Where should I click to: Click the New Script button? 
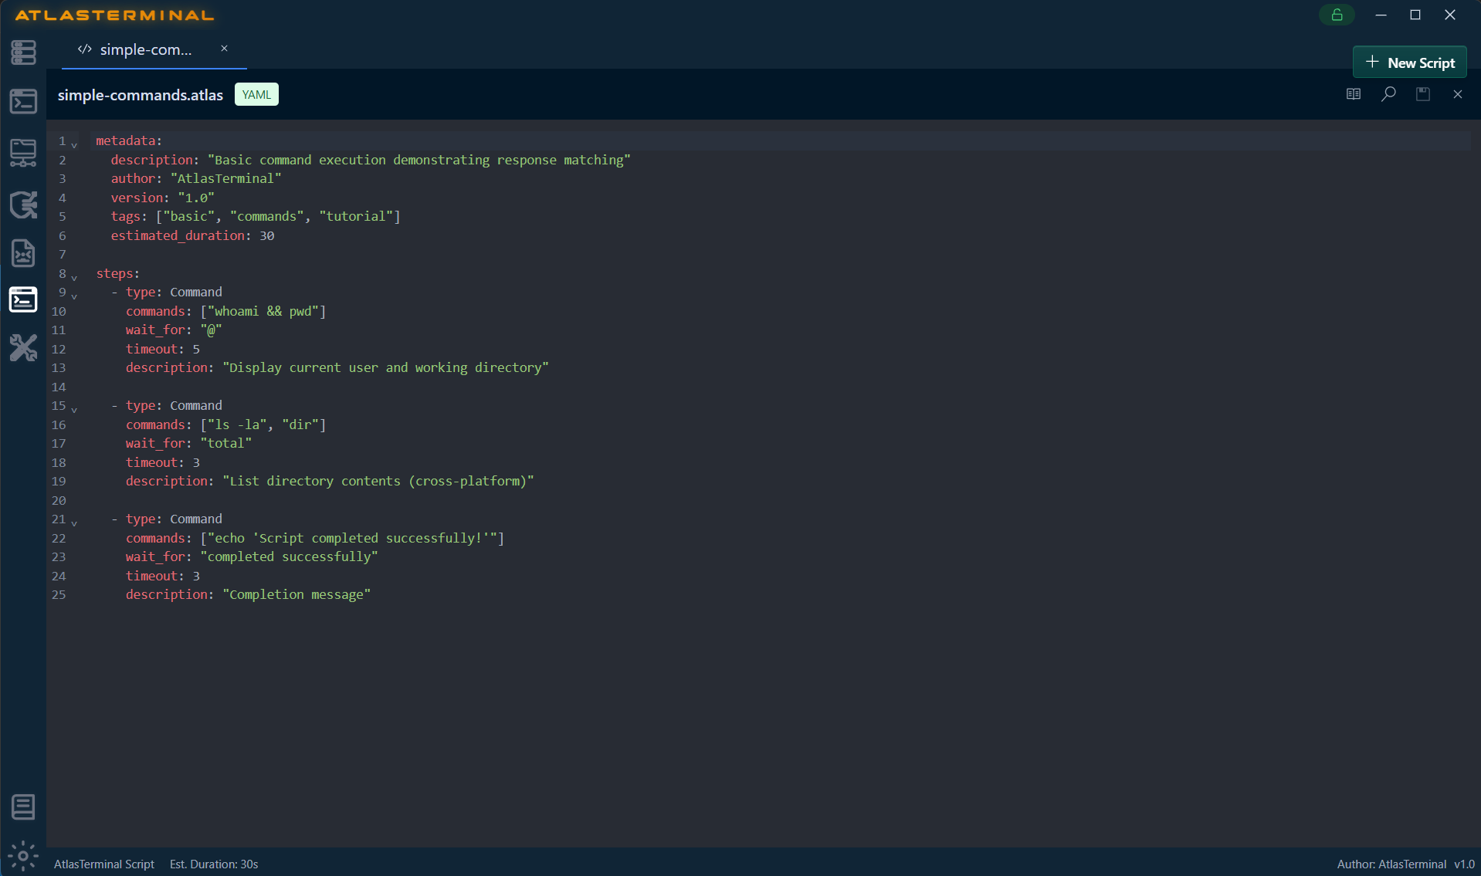coord(1409,62)
